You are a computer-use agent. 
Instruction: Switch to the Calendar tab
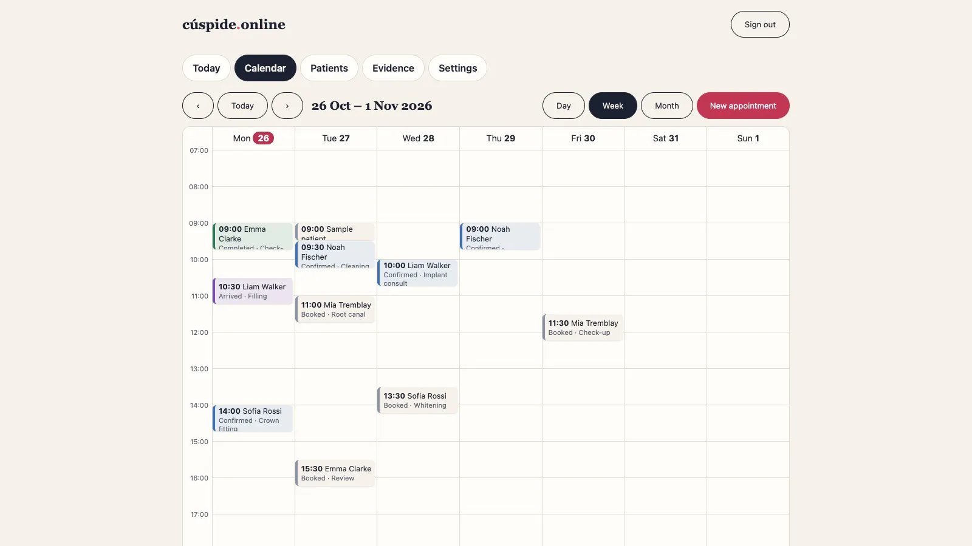click(265, 68)
